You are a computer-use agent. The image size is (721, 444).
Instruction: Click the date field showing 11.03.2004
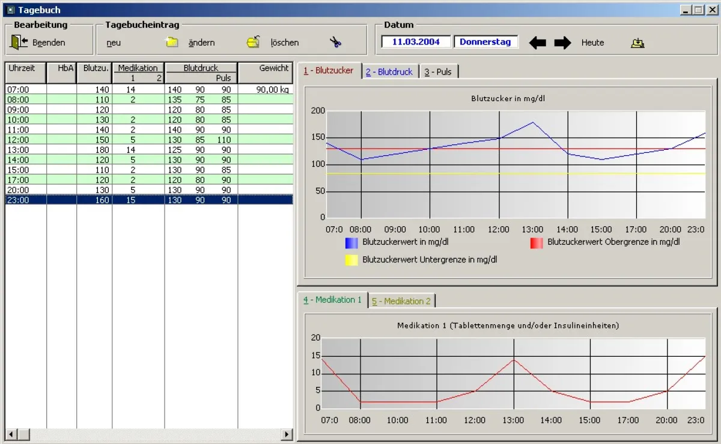pyautogui.click(x=416, y=42)
